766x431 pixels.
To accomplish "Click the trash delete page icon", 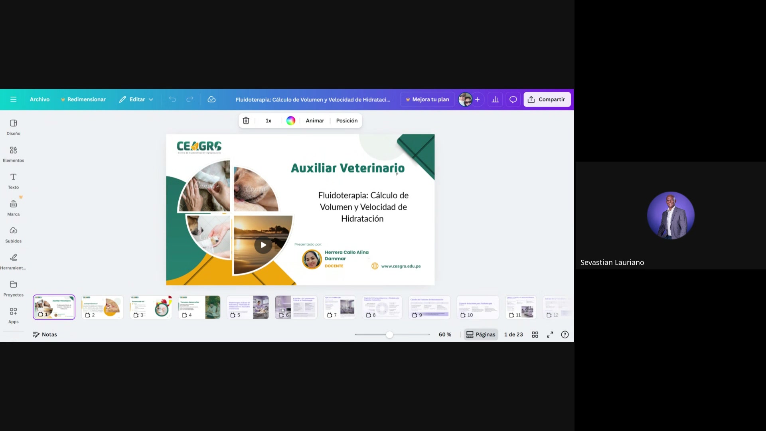I will (246, 121).
